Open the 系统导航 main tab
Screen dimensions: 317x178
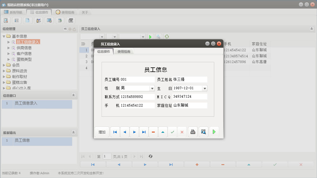pyautogui.click(x=13, y=12)
